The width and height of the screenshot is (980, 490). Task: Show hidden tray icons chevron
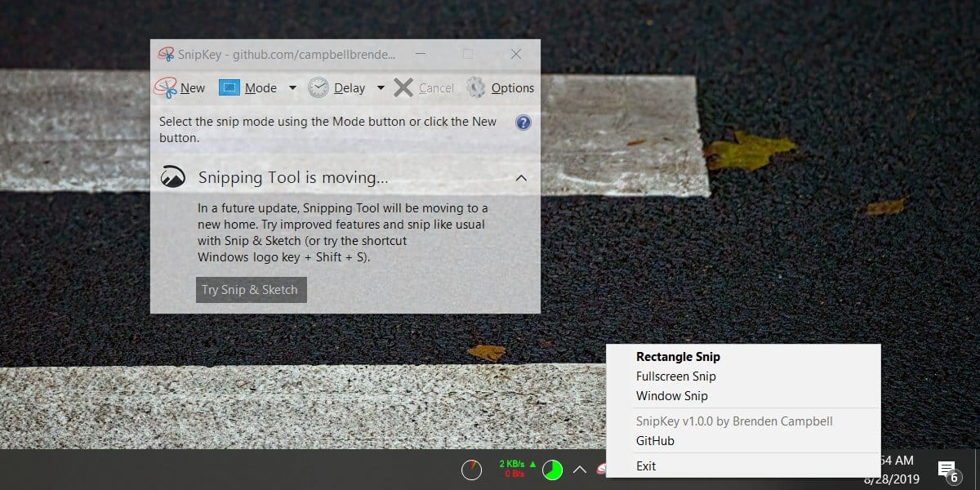coord(580,470)
